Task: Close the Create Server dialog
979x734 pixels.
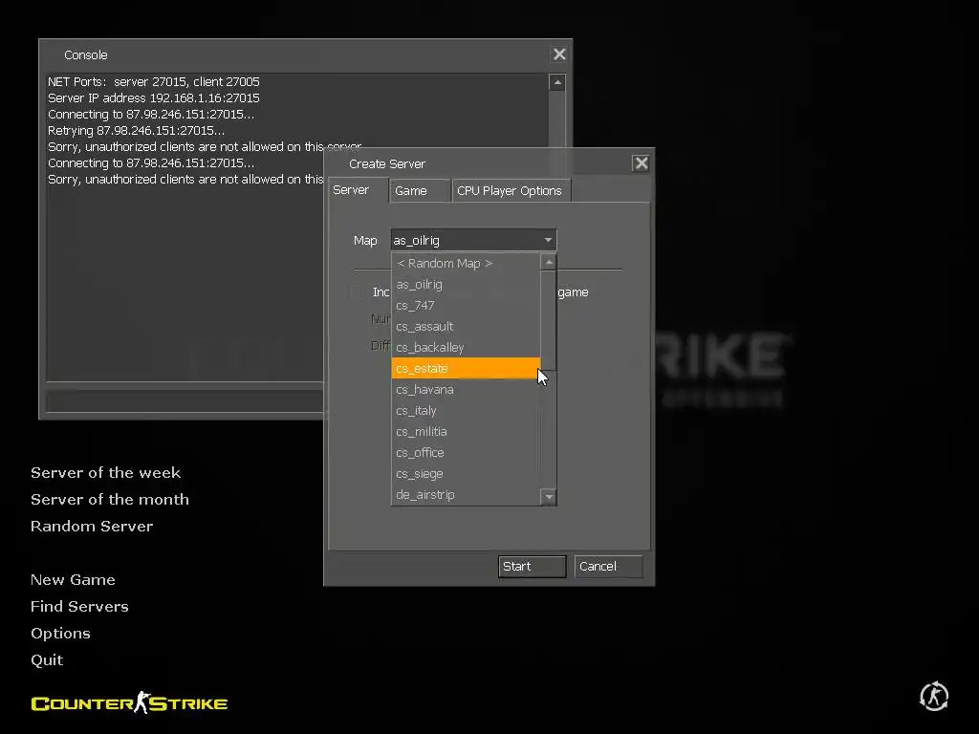Action: [x=642, y=162]
